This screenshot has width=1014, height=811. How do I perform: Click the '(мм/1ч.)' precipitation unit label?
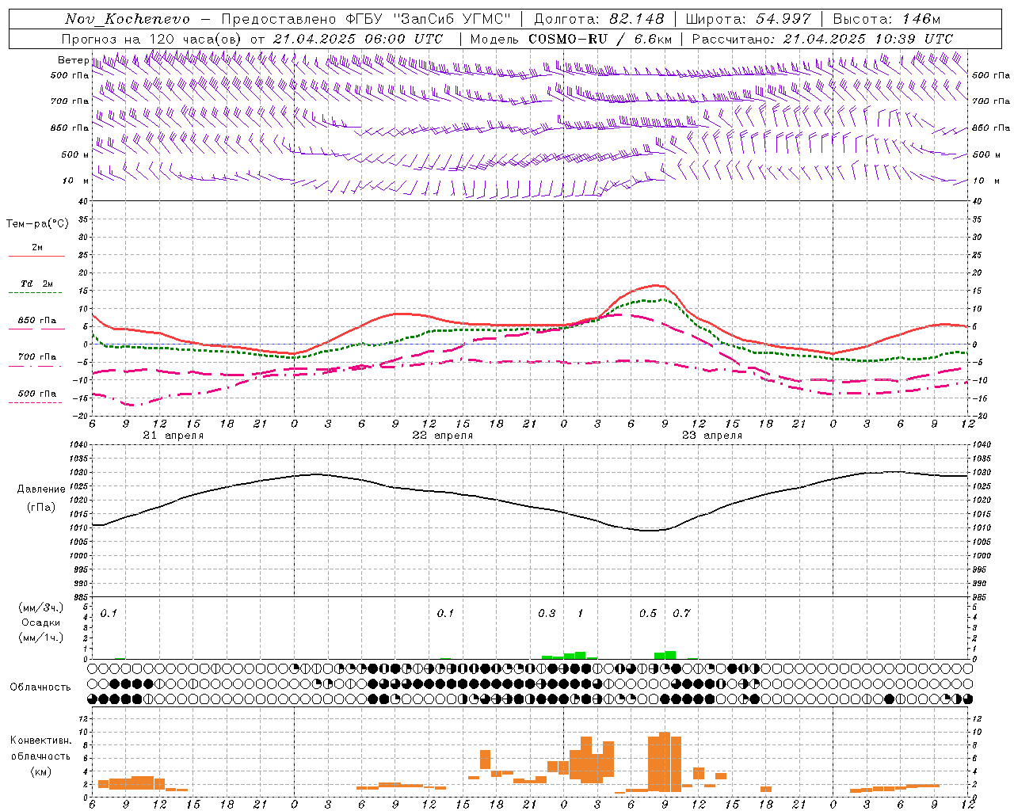coord(41,637)
